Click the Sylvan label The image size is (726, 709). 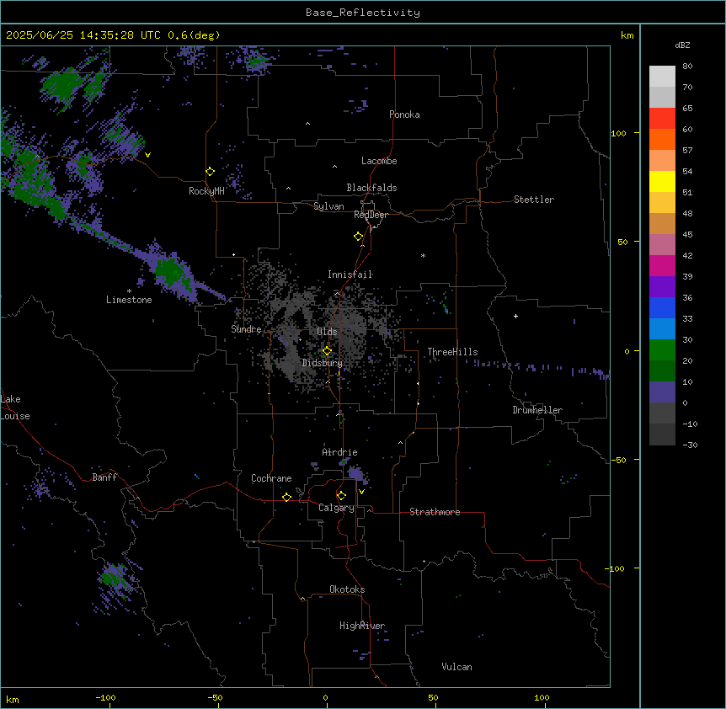click(328, 206)
